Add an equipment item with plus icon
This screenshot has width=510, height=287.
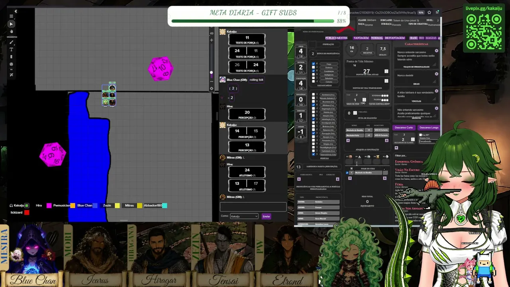[x=349, y=178]
